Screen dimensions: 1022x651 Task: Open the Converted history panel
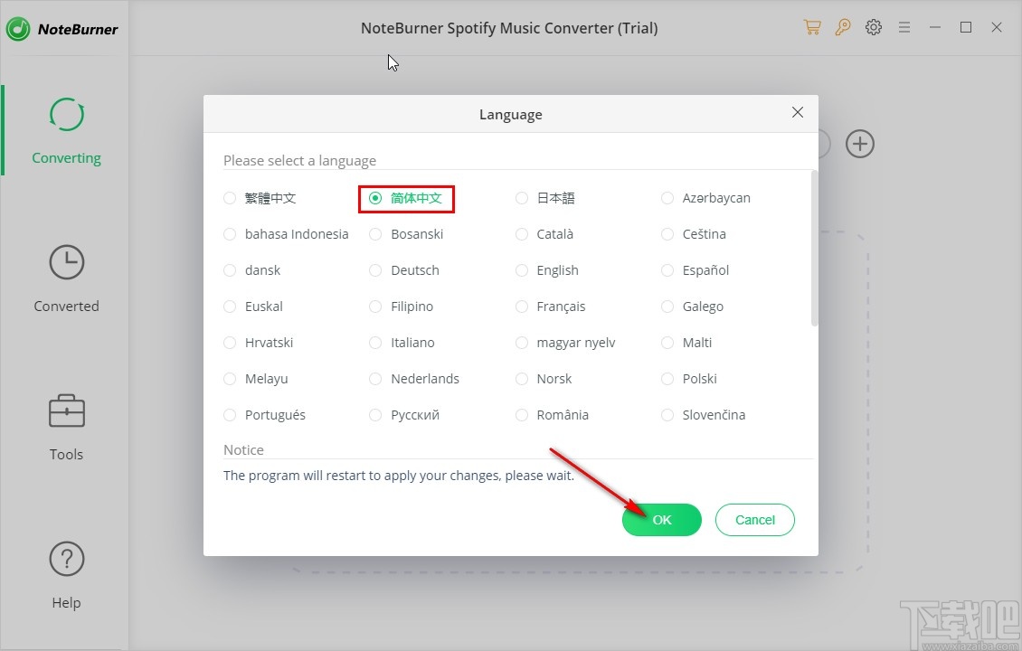66,263
